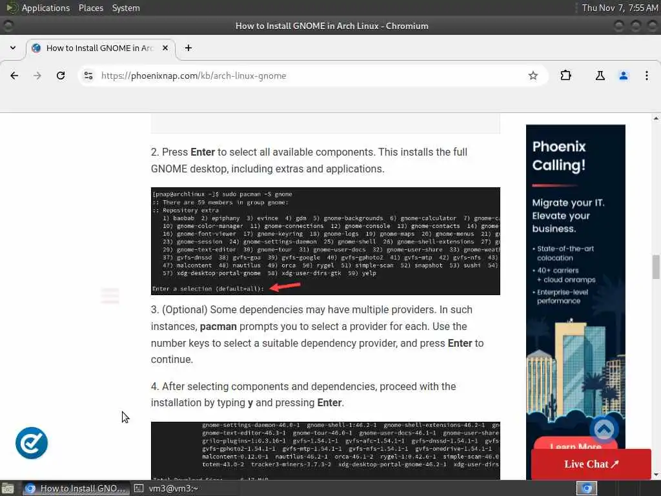Viewport: 661px width, 496px height.
Task: Click the page vertical scrollbar thumb
Action: coord(656,267)
